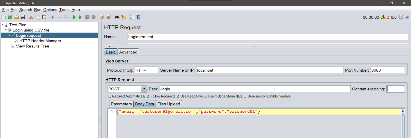Select the Body Data tab
411x138 pixels.
click(x=144, y=104)
